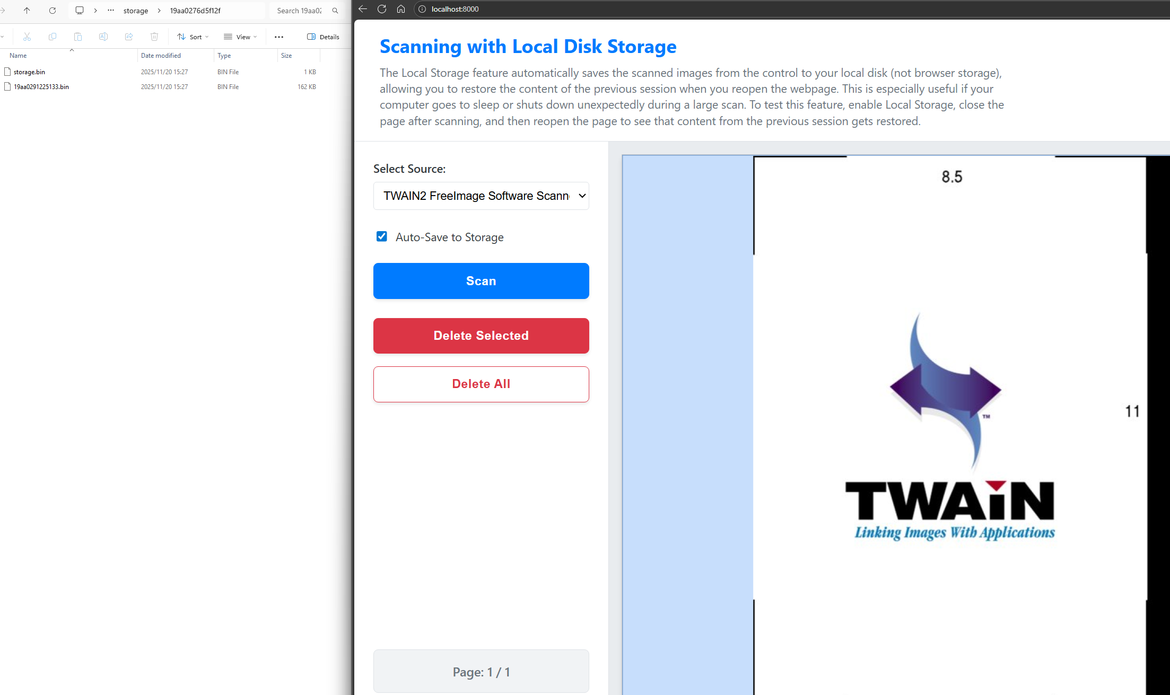
Task: Expand the Sort options menu
Action: coord(192,36)
